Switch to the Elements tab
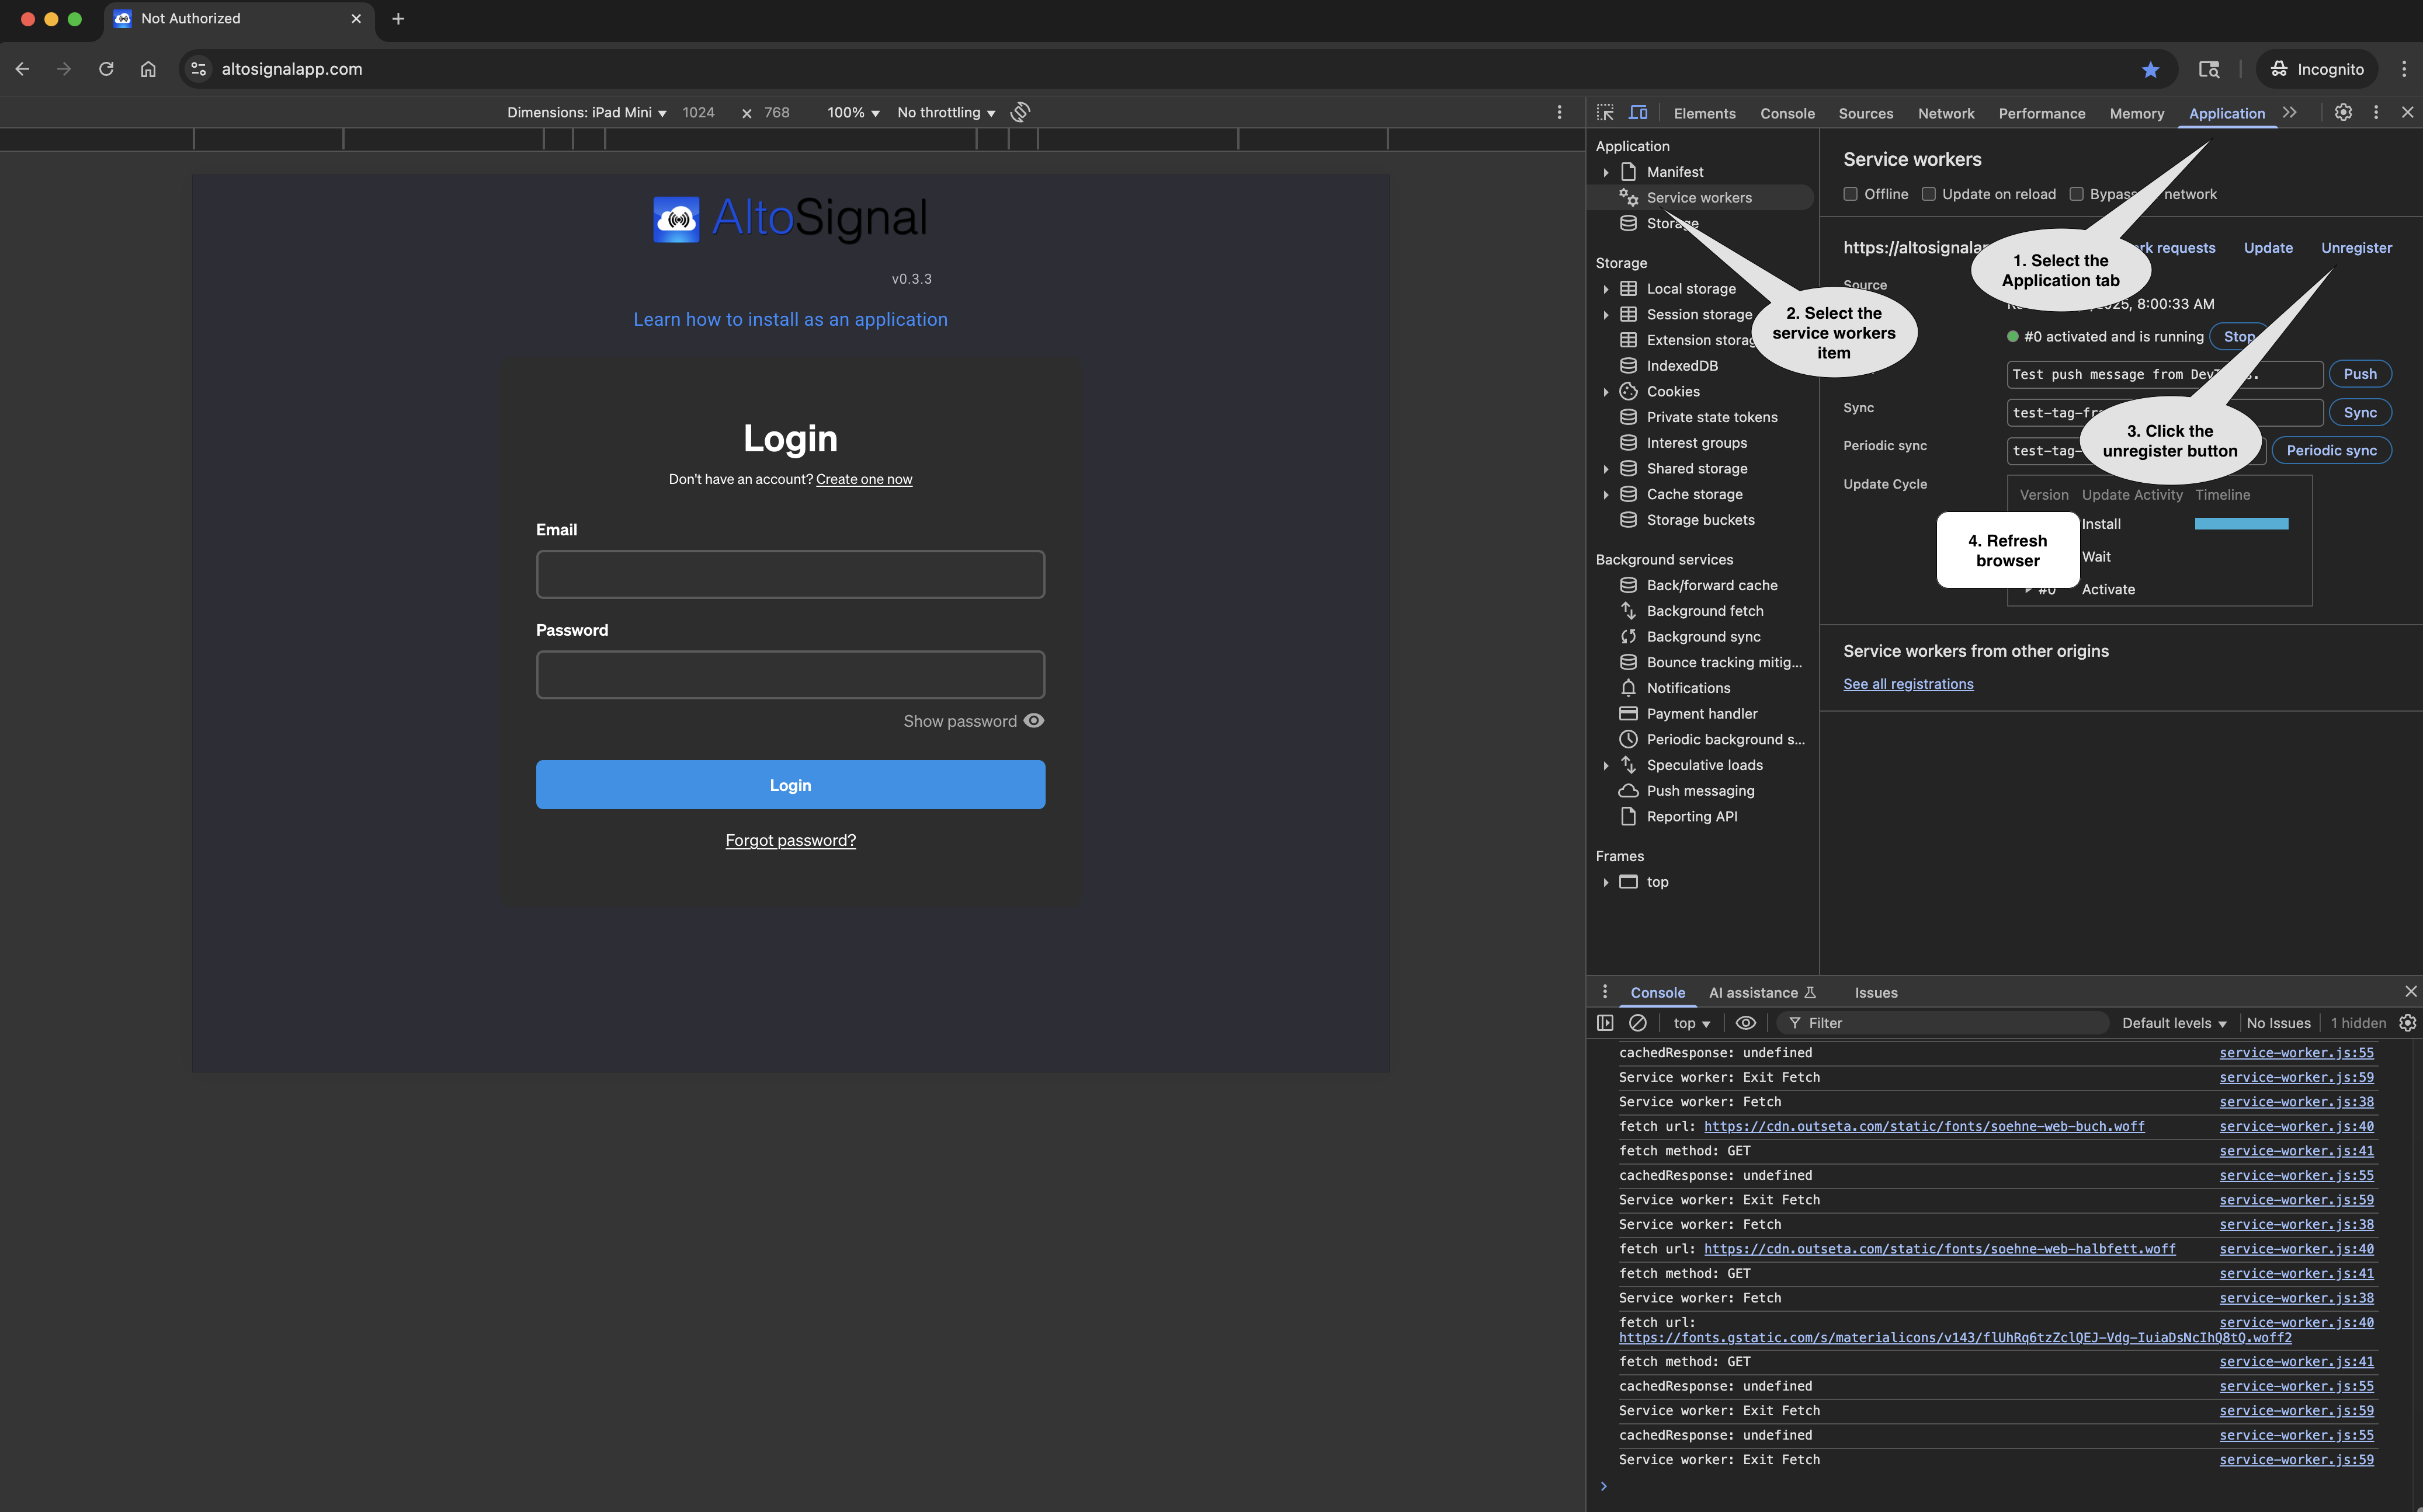This screenshot has width=2423, height=1512. (1704, 113)
